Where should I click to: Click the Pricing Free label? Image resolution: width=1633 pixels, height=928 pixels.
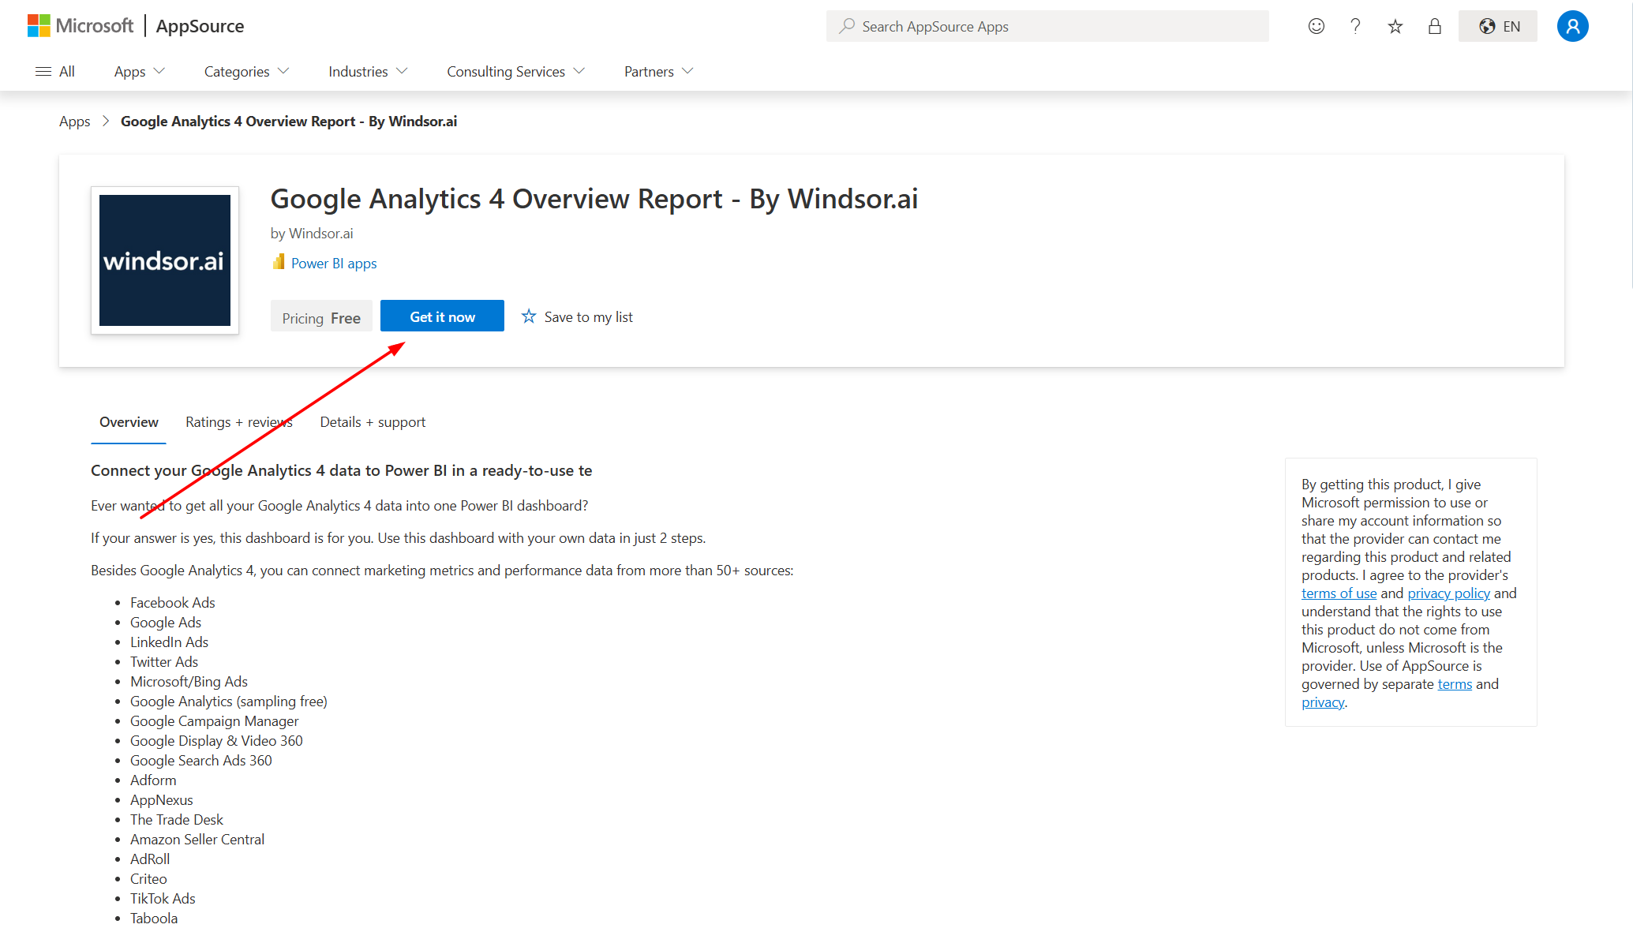tap(321, 317)
